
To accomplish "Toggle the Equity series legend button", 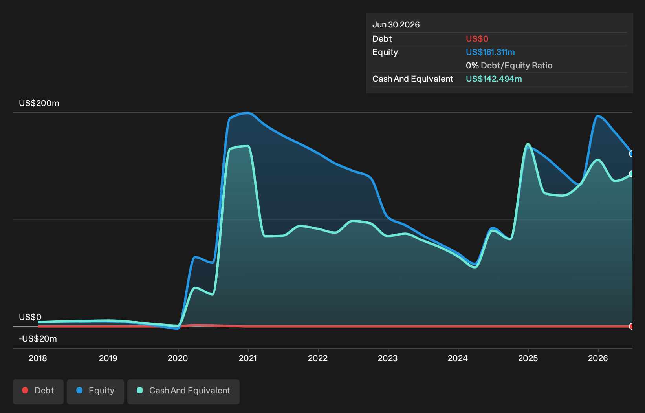I will 95,391.
